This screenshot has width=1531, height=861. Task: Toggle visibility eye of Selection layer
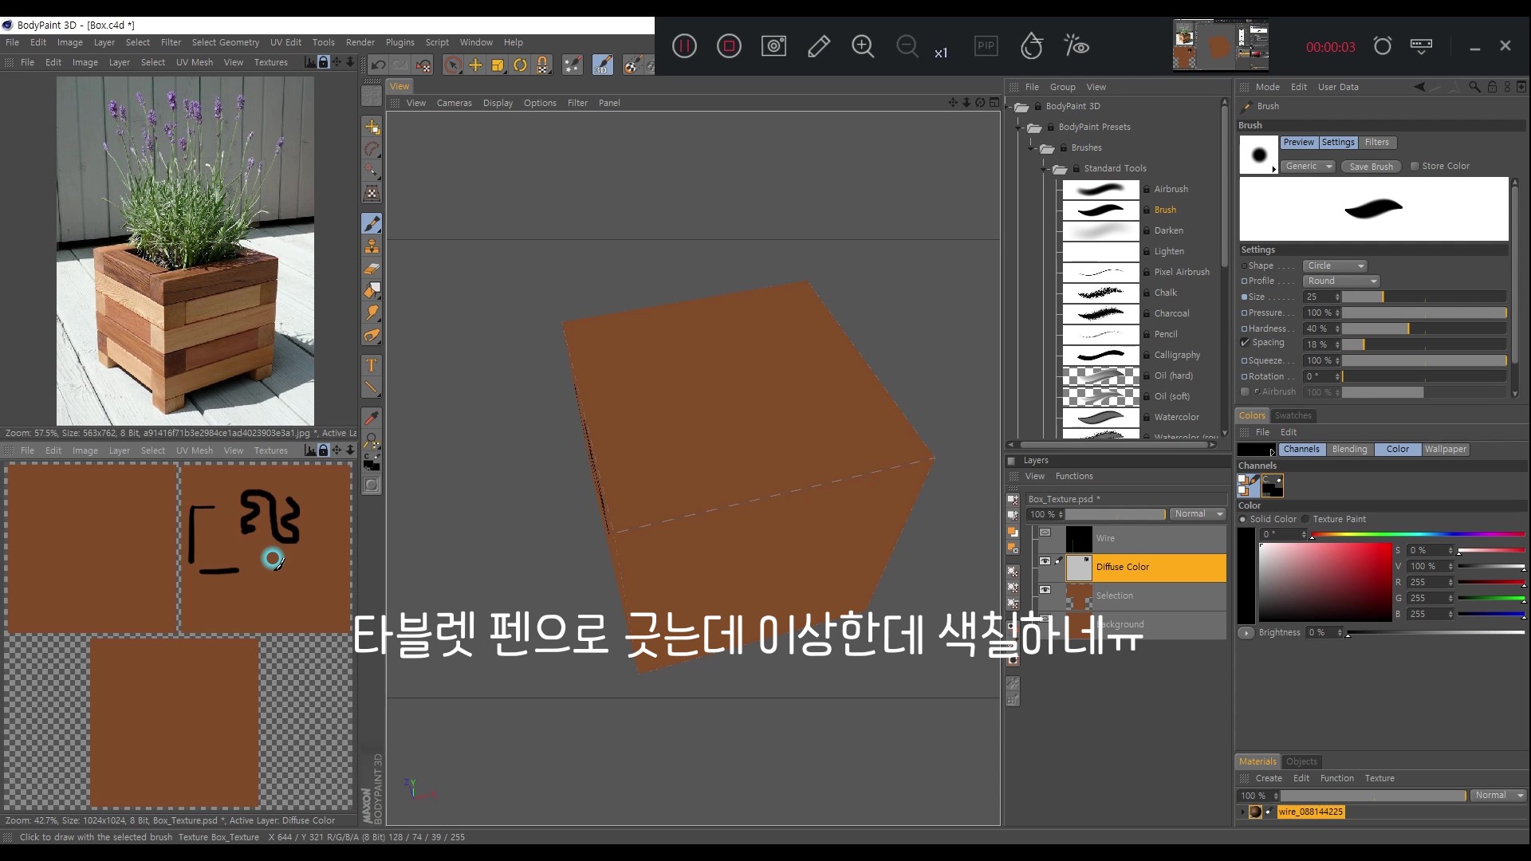point(1045,590)
